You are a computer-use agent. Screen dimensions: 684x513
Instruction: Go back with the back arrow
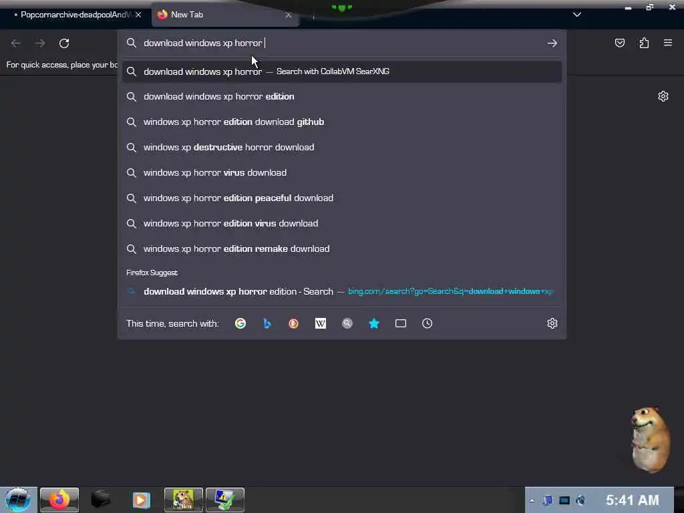coord(16,43)
